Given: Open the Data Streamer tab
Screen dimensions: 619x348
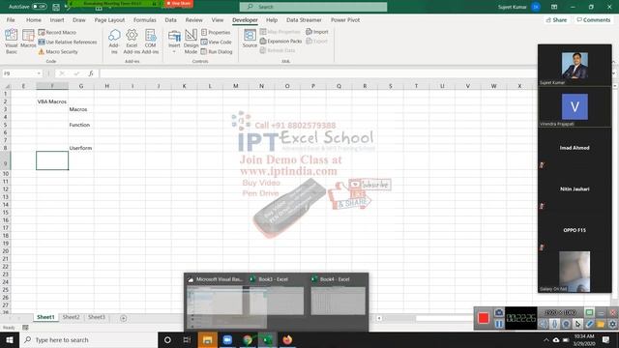Looking at the screenshot, I should [x=304, y=19].
